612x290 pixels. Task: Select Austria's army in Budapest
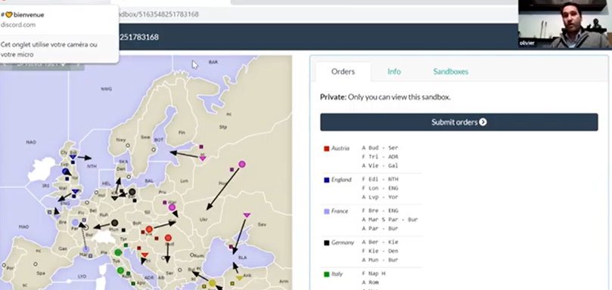tap(168, 238)
